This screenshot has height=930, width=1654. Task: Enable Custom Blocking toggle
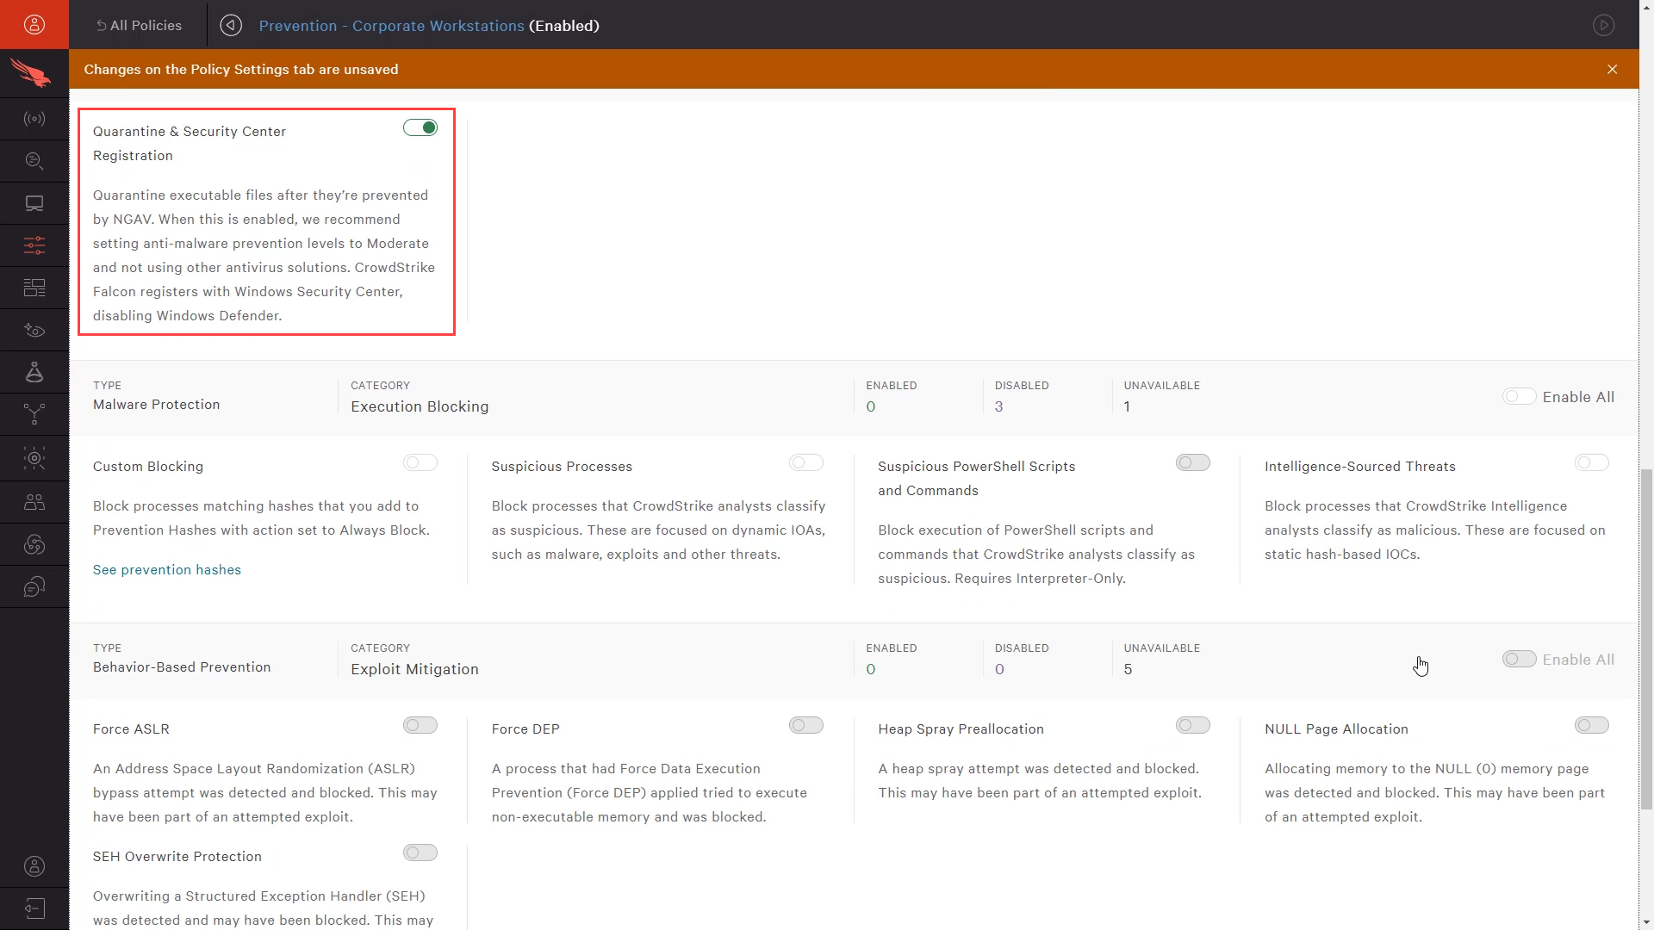[x=420, y=462]
